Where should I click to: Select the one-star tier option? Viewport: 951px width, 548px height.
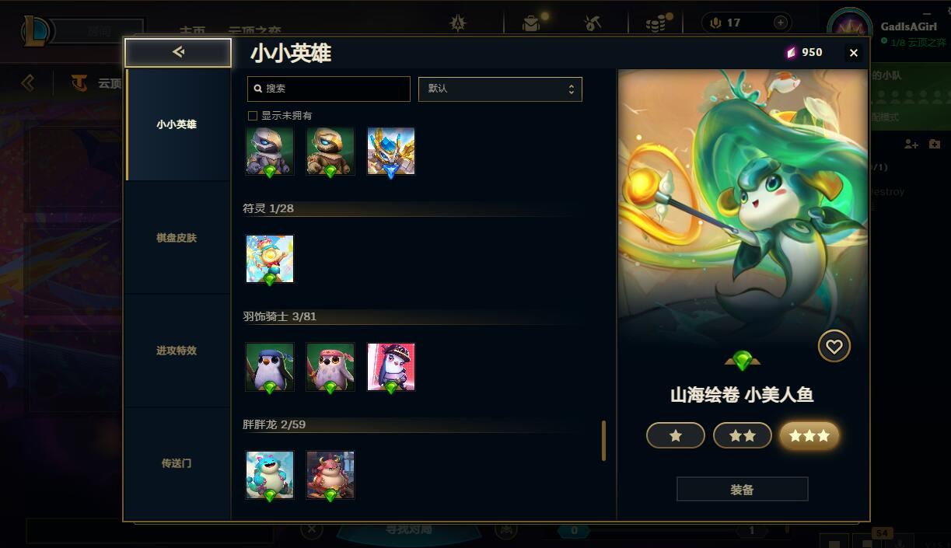click(676, 436)
